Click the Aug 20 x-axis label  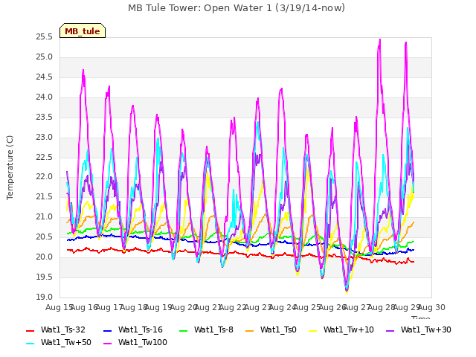click(184, 307)
